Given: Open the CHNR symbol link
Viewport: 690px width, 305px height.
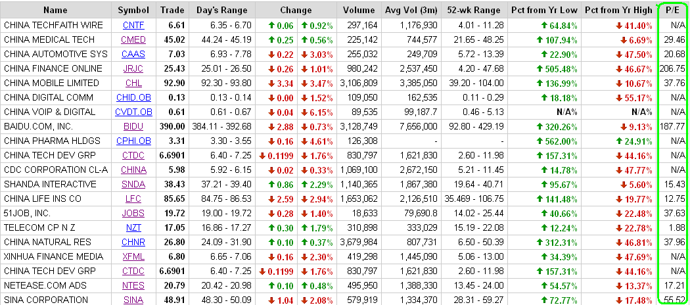Looking at the screenshot, I should [133, 242].
